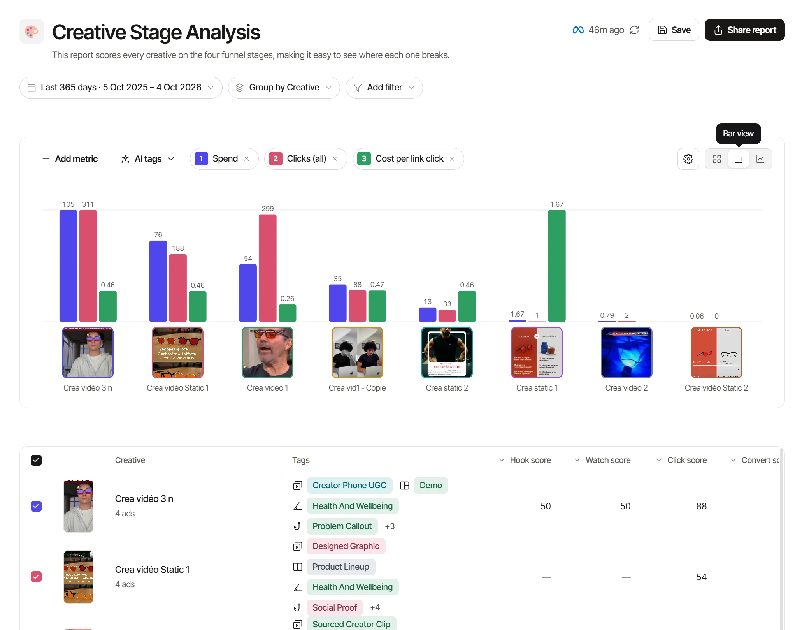The height and width of the screenshot is (630, 802).
Task: Select the bar view icon
Action: click(739, 159)
